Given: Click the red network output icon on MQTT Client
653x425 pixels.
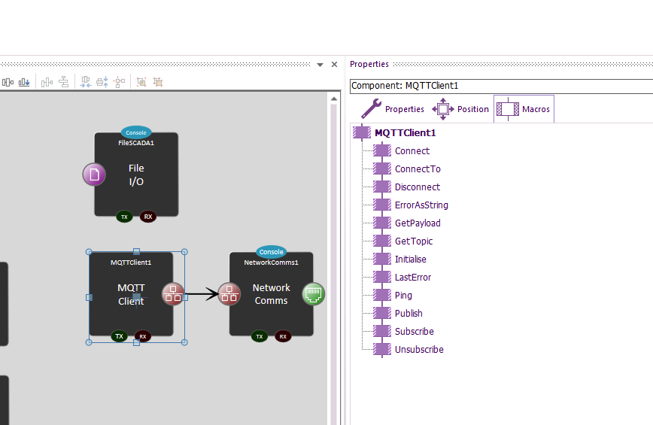Looking at the screenshot, I should tap(173, 294).
